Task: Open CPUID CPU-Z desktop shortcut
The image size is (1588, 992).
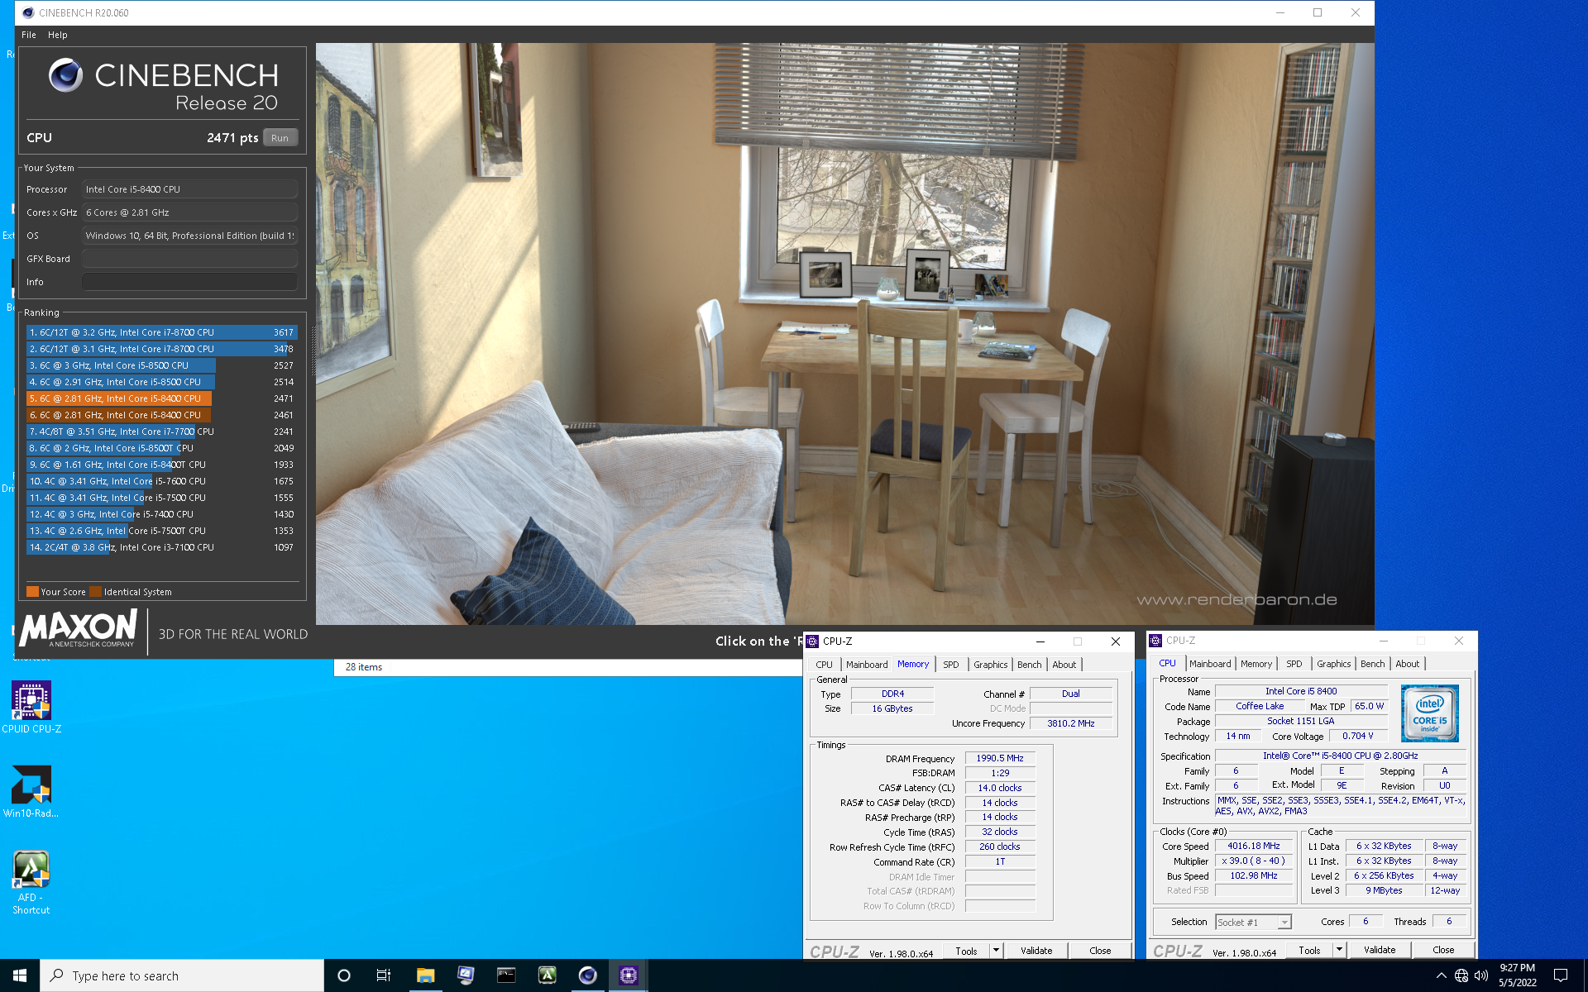Action: pos(31,707)
